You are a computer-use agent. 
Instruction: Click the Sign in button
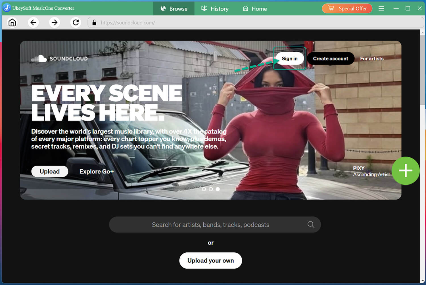tap(290, 58)
